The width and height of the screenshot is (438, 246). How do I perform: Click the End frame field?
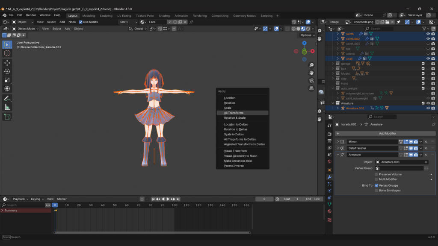313,199
